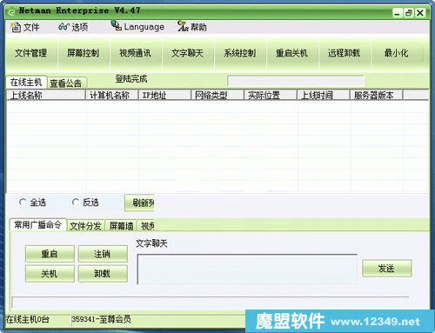Click the glasses icon beside 选项
Screen dimensions: 435x333
tap(64, 27)
